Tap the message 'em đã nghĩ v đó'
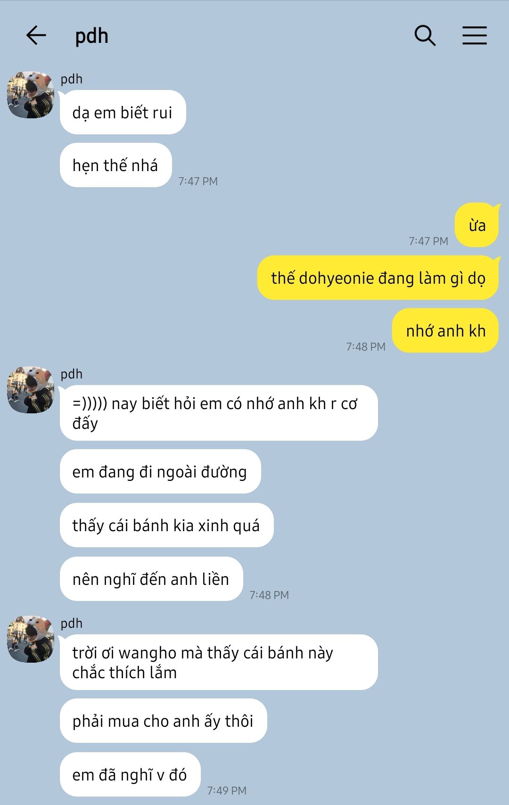This screenshot has height=805, width=509. click(130, 774)
